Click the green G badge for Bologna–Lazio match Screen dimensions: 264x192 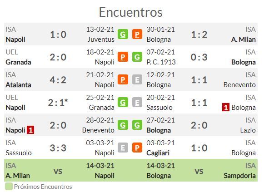(137, 125)
